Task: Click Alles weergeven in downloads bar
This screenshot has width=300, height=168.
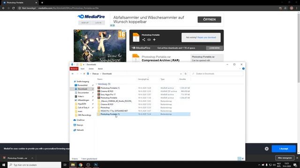Action: 285,158
